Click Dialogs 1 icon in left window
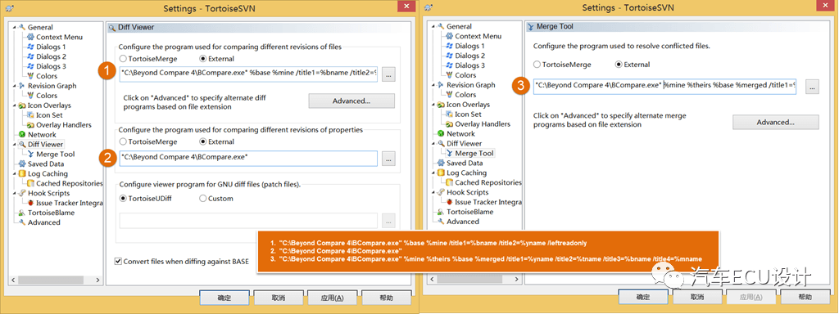 click(x=30, y=47)
